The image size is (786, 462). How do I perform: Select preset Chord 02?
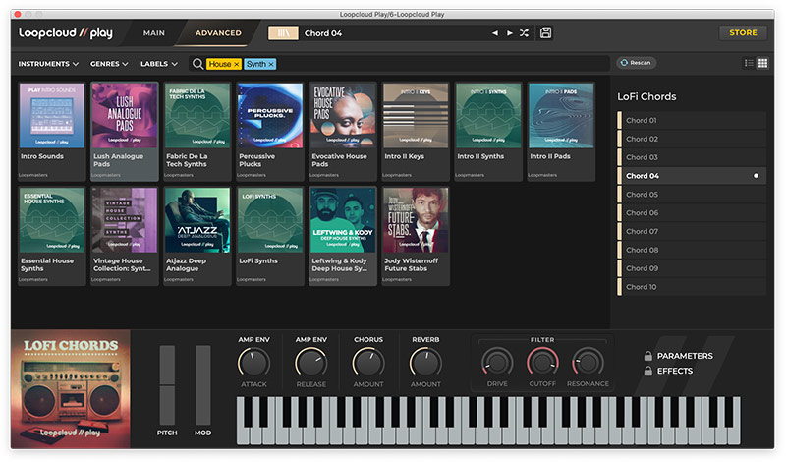(692, 139)
